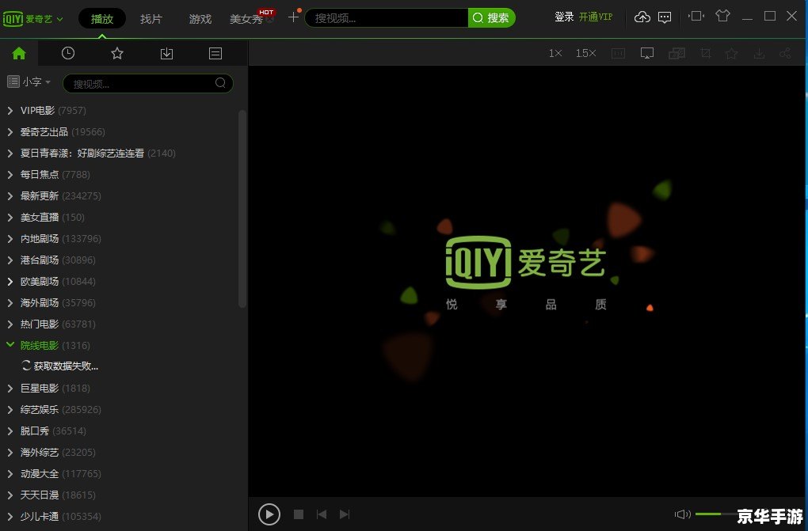
Task: Click the 开通VIP link
Action: tap(596, 17)
